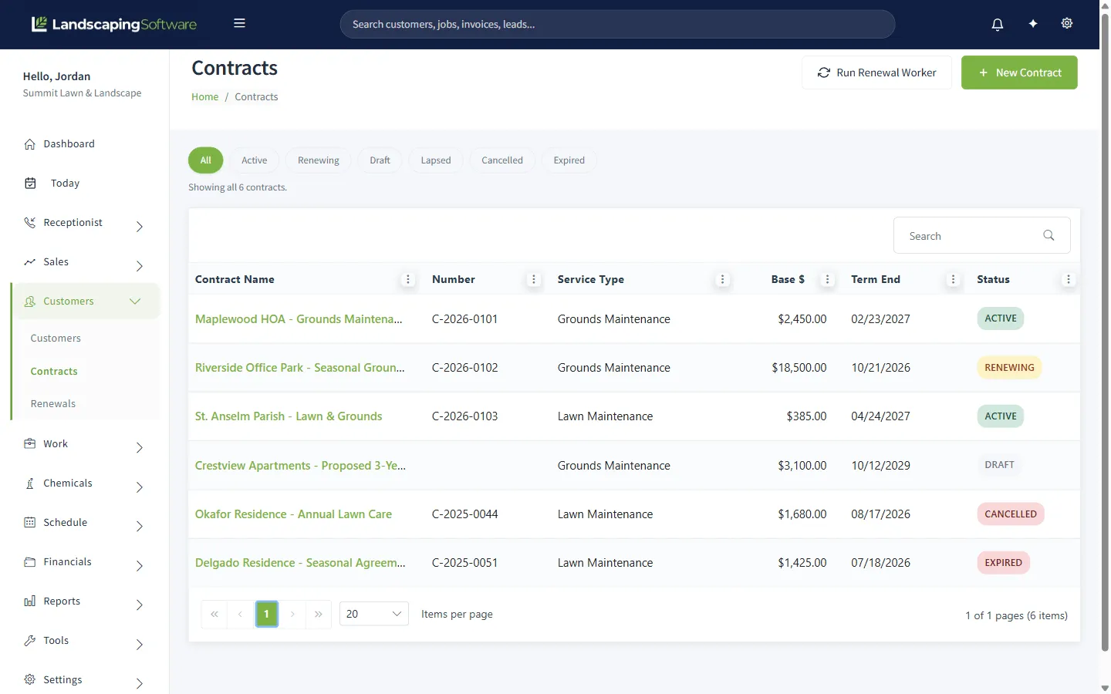Open Okafor Residence contract link

(x=293, y=514)
